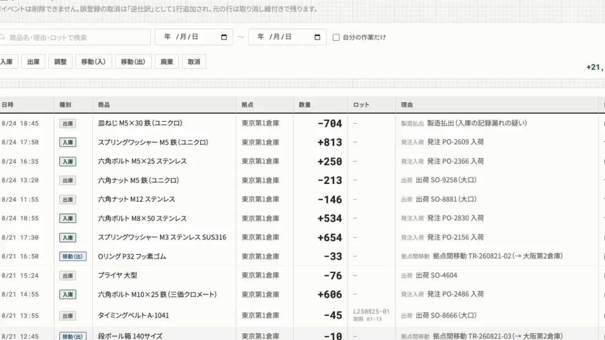Viewport: 605px width, 340px height.
Task: Click reason 出荷 SO-8666(大口)
Action: 446,315
